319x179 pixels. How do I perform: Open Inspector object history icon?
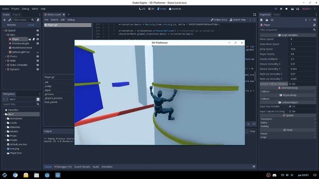[315, 20]
